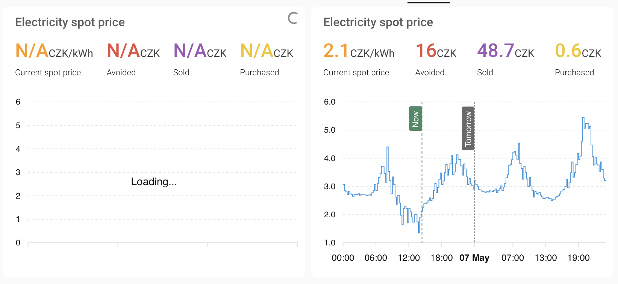The height and width of the screenshot is (284, 618).
Task: Click the 06:00 time axis label
Action: (x=376, y=258)
